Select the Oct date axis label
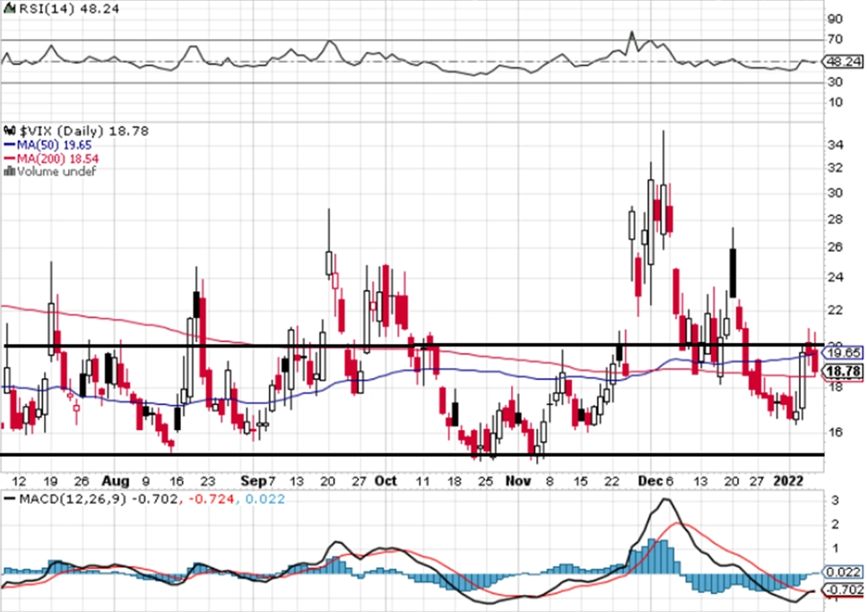Screen dimensions: 867x612 coord(386,481)
